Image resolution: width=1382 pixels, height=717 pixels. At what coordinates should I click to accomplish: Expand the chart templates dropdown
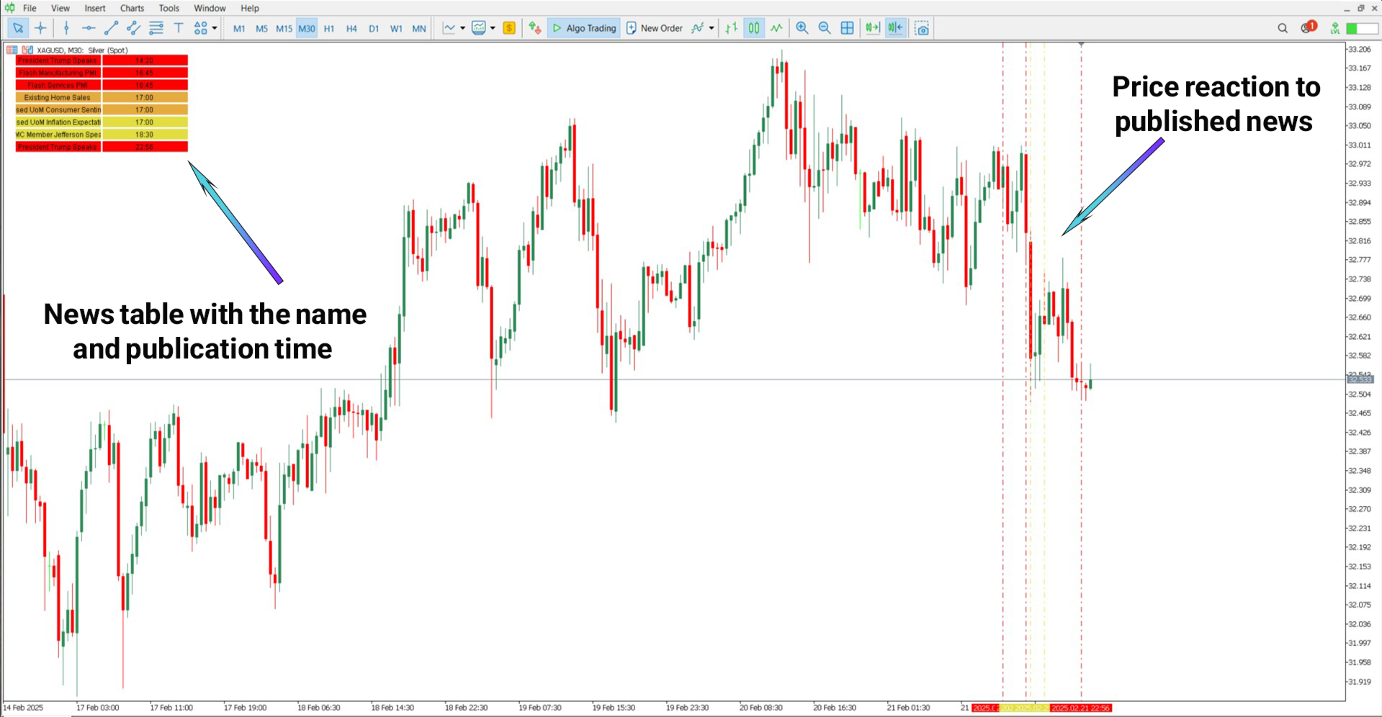click(x=493, y=28)
